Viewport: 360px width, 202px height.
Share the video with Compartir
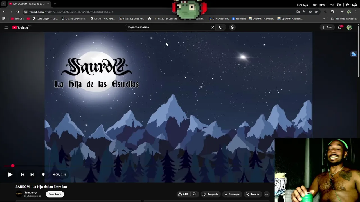[x=210, y=194]
